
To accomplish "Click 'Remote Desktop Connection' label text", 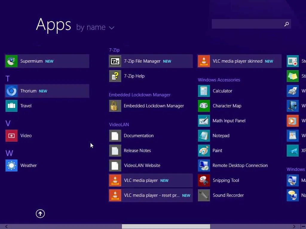I will pos(240,165).
